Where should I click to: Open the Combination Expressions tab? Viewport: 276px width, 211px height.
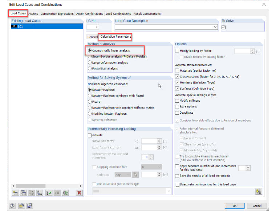[57, 14]
